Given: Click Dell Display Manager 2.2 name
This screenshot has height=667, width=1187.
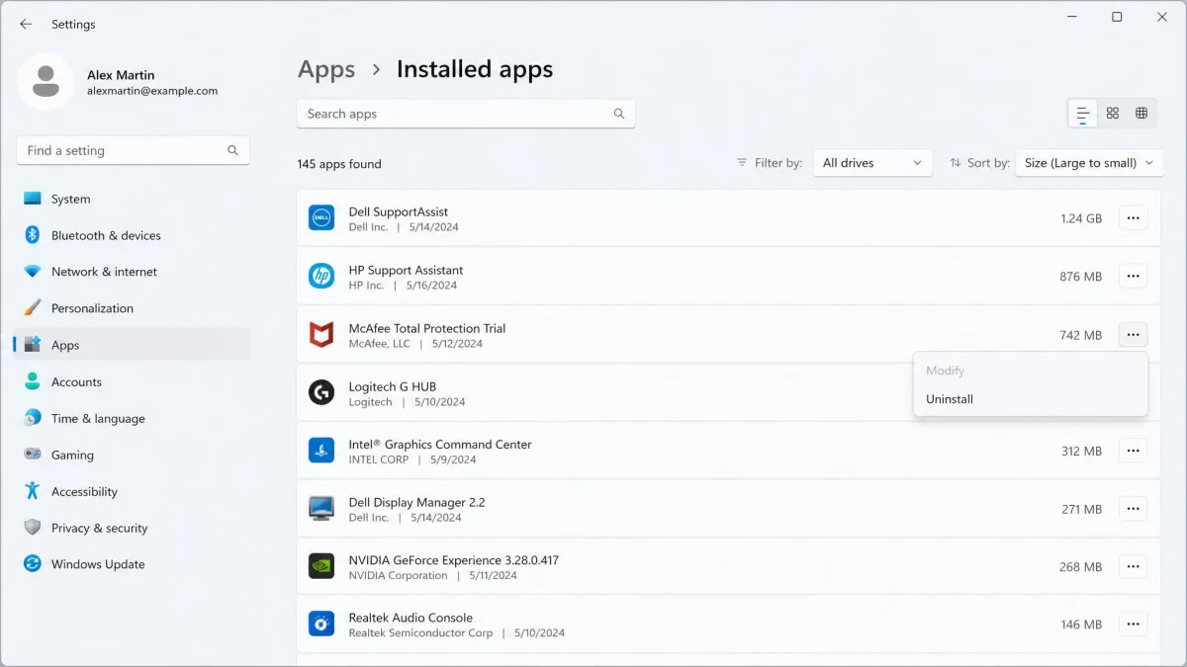Looking at the screenshot, I should (417, 502).
